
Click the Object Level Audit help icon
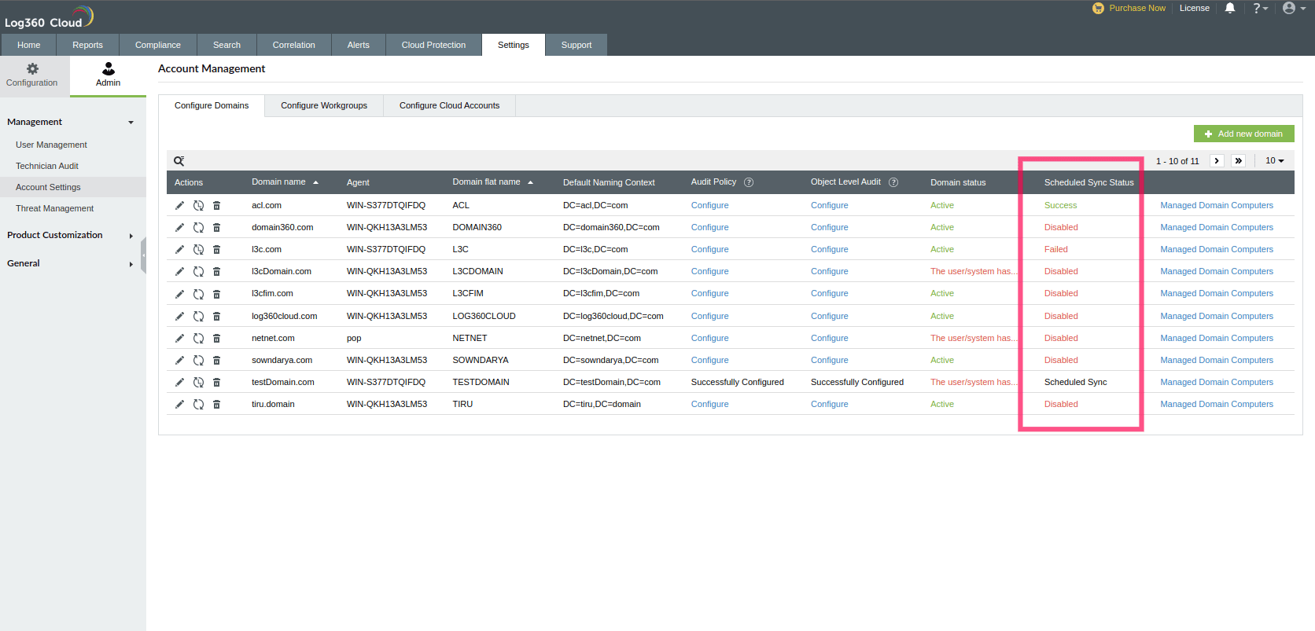(893, 182)
